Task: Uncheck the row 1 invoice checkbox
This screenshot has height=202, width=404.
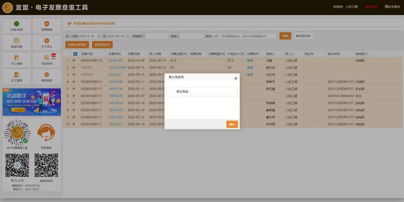Action: [x=74, y=60]
